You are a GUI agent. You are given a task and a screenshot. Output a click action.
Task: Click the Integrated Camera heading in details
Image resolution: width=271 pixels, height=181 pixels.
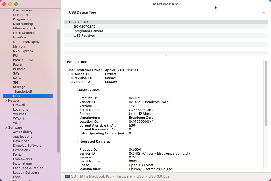coord(94,141)
